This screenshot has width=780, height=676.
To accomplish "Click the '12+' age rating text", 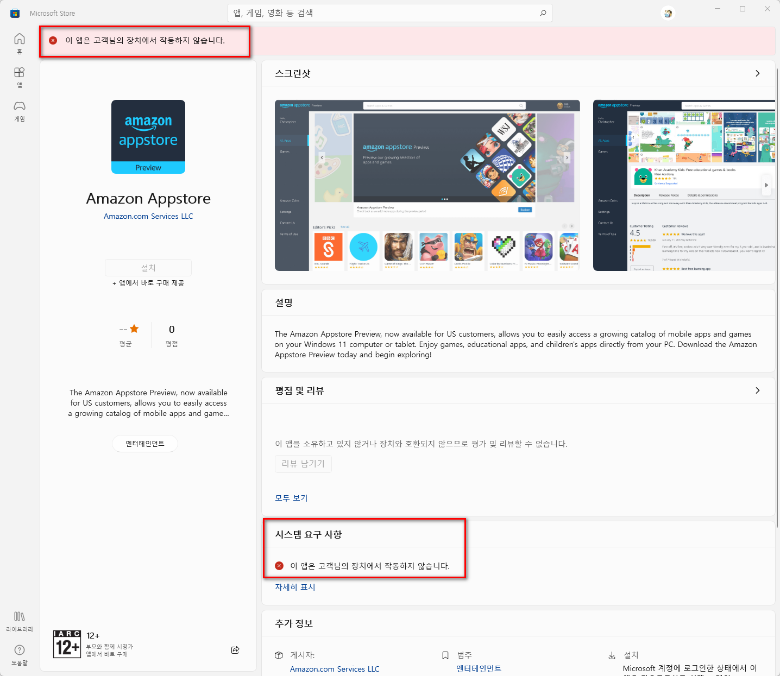I will tap(93, 635).
